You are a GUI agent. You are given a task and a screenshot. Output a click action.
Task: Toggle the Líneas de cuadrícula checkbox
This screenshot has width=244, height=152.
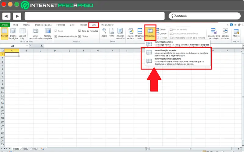[x=56, y=36]
